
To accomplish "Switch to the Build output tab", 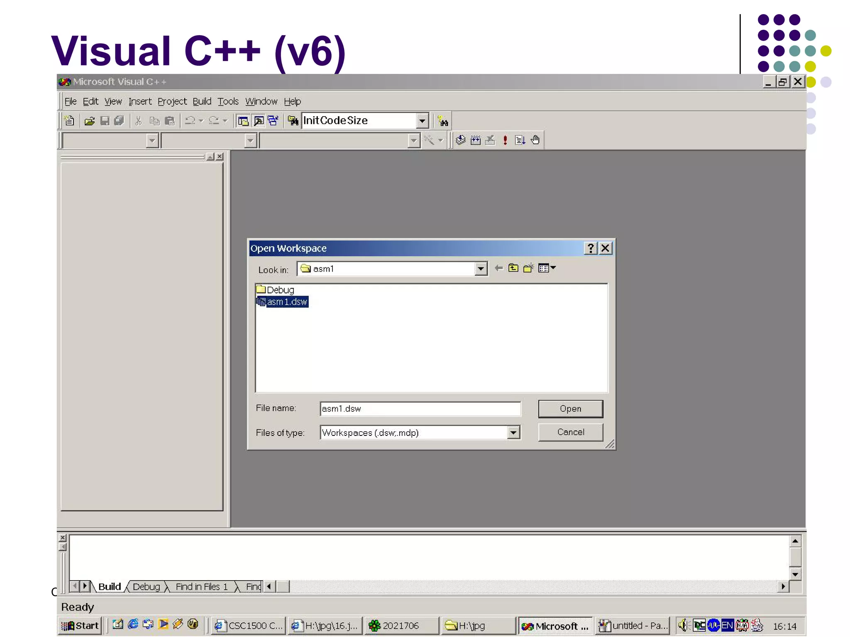I will (110, 587).
